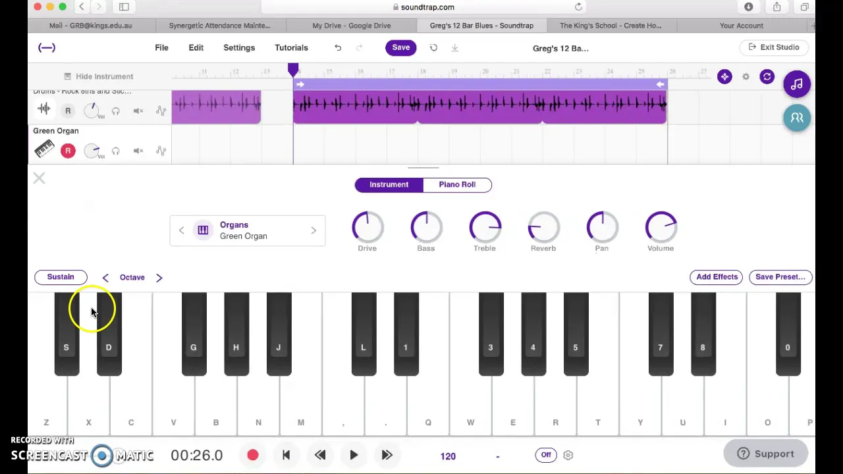Screen dimensions: 843x474
Task: Disarm recording on the Green Organ track
Action: (68, 151)
